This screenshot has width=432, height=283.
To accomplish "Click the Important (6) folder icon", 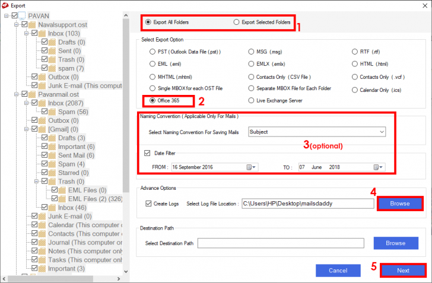I will [52, 147].
